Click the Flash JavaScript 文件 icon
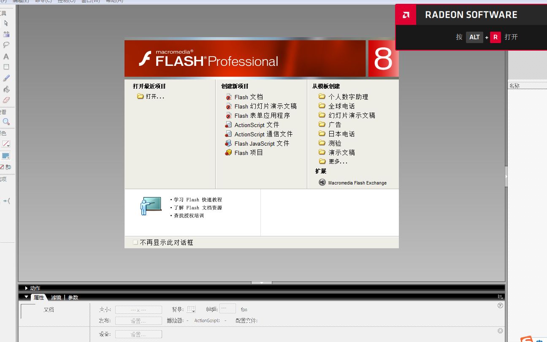This screenshot has height=342, width=547. tap(228, 143)
